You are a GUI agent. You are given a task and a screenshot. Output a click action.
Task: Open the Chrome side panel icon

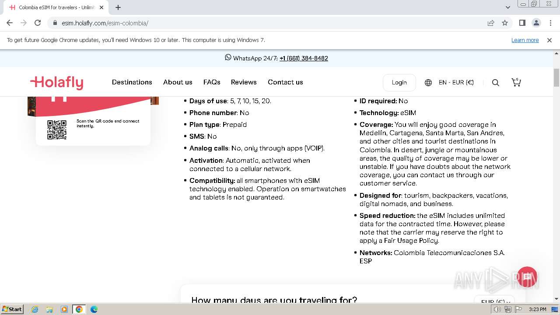[522, 23]
